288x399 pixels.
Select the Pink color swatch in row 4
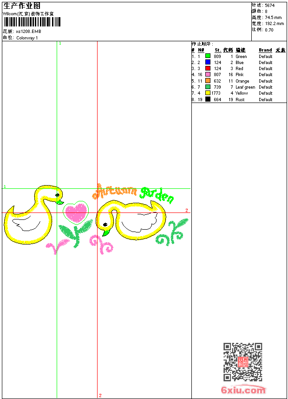[x=208, y=74]
